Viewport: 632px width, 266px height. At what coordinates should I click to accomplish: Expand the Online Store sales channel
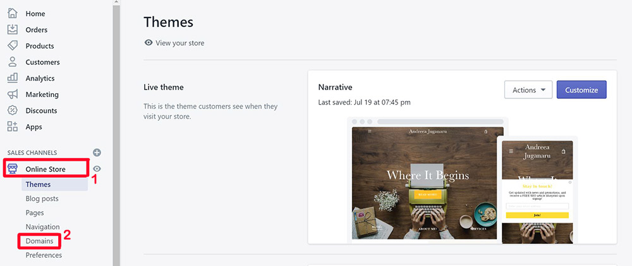(46, 169)
